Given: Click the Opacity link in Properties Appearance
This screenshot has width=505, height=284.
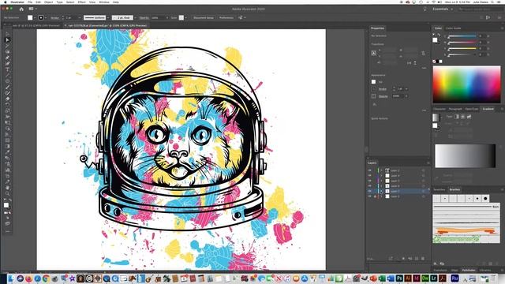Looking at the screenshot, I should pos(383,96).
